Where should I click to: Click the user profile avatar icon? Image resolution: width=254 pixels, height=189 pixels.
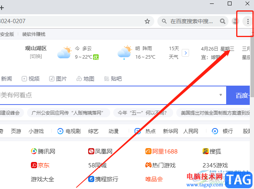[x=235, y=21]
